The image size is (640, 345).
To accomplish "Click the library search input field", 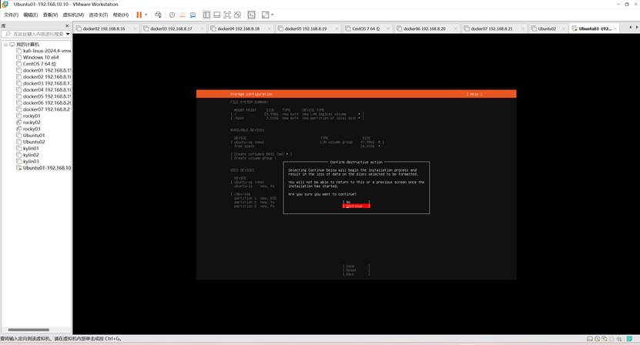I will pyautogui.click(x=35, y=34).
